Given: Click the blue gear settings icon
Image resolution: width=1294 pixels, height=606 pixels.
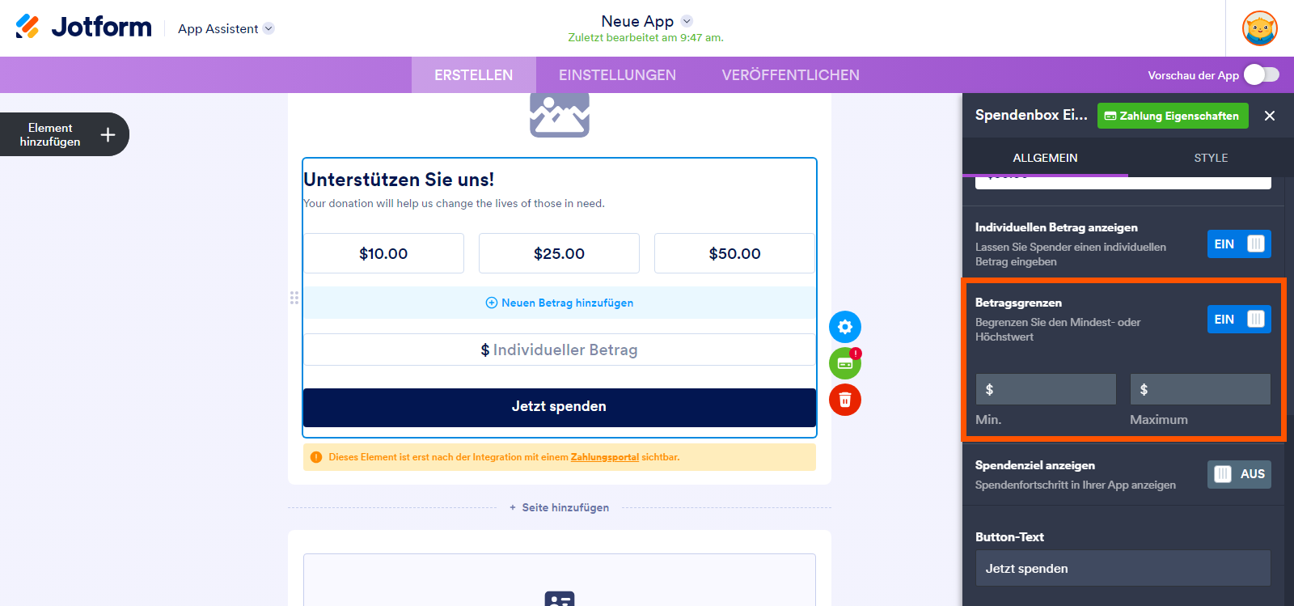Looking at the screenshot, I should [x=844, y=327].
